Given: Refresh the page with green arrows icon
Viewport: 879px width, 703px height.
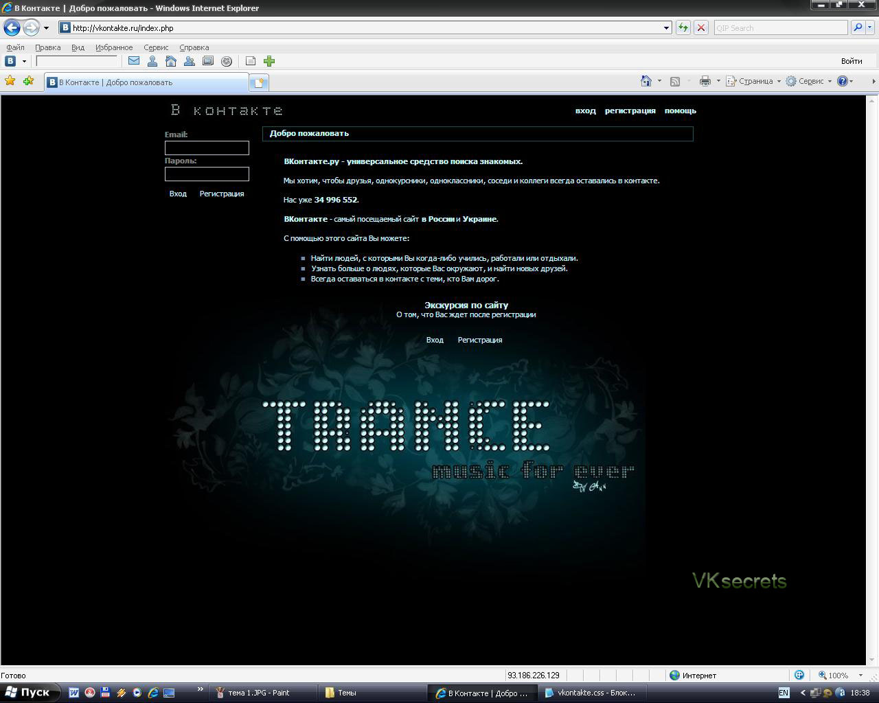Looking at the screenshot, I should [683, 28].
